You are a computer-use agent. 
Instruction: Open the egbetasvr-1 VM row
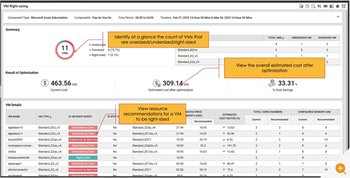(173, 134)
